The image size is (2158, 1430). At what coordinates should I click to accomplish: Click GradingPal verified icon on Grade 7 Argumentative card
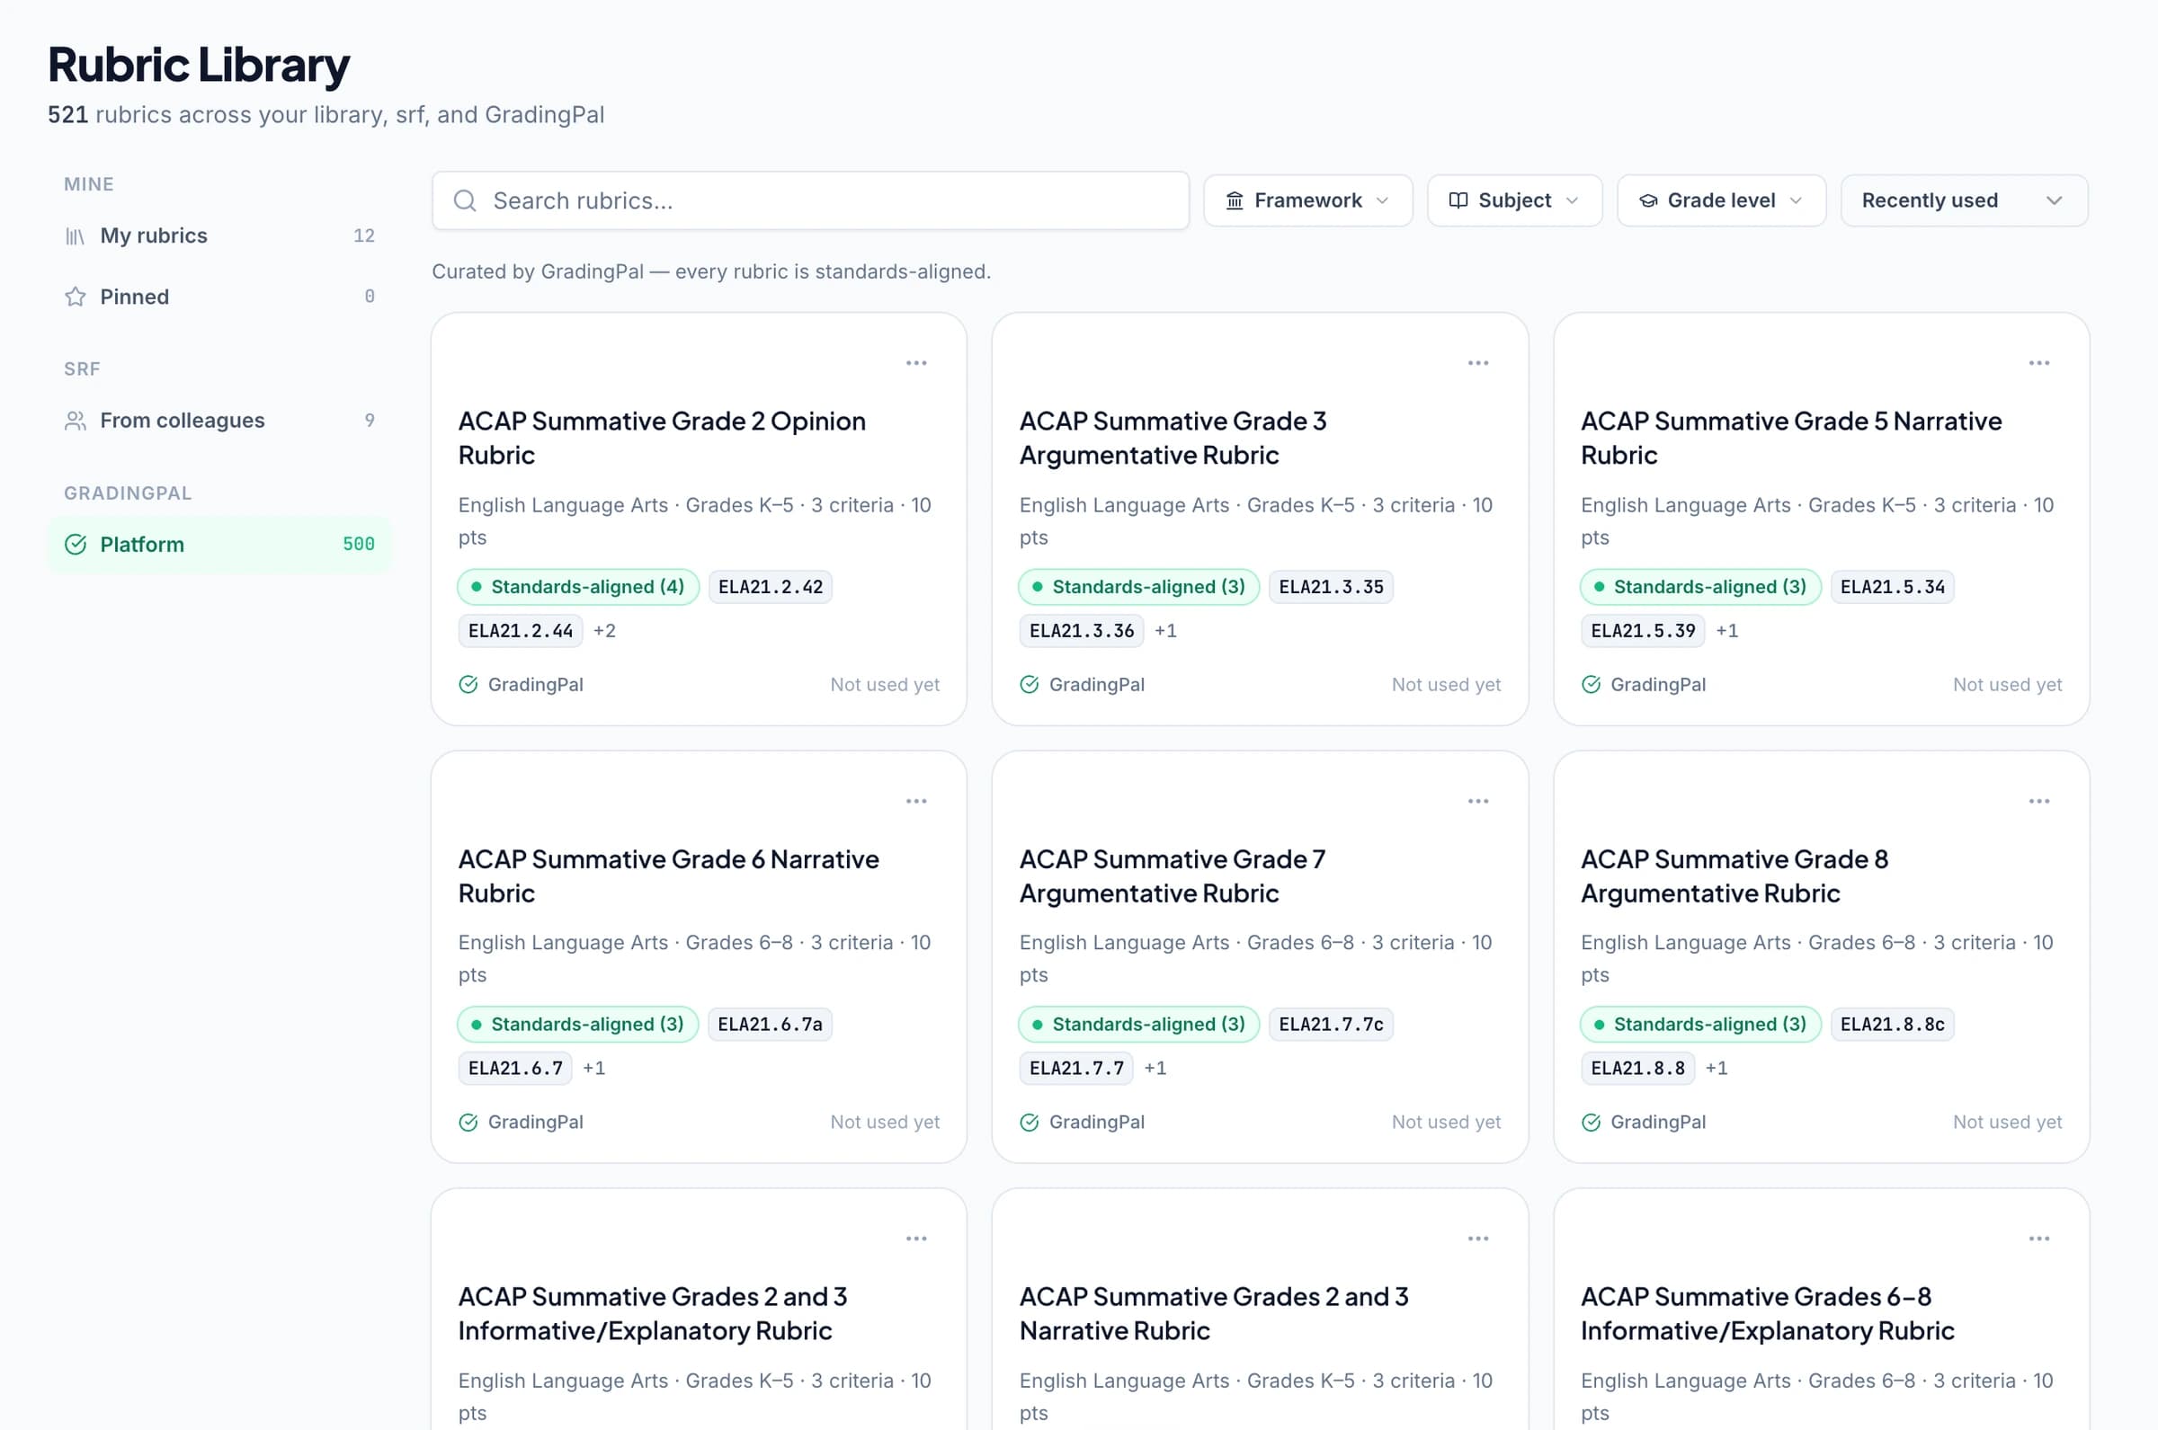pyautogui.click(x=1029, y=1123)
